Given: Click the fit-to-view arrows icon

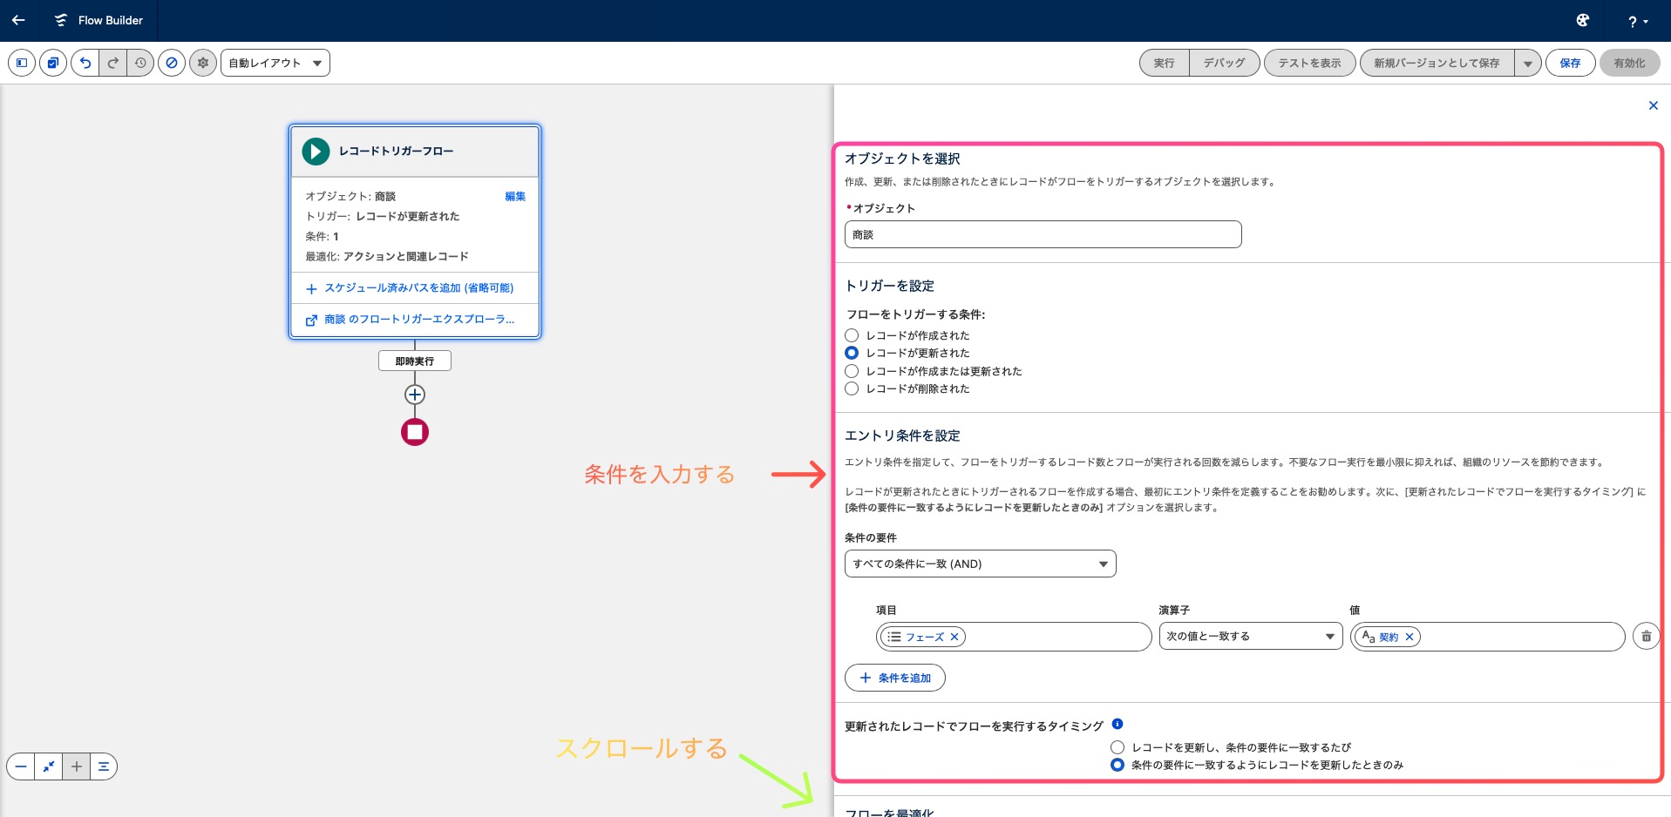Looking at the screenshot, I should [49, 766].
